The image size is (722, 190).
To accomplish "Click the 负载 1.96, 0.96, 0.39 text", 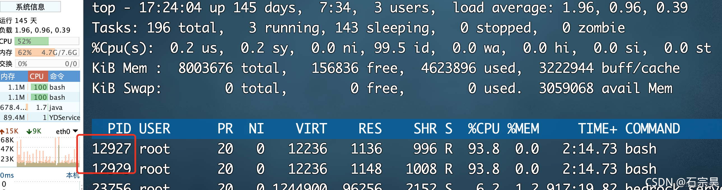I will (35, 30).
